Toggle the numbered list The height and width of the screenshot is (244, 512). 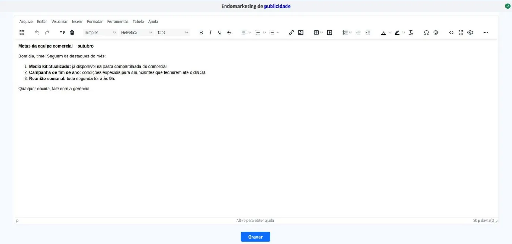pos(258,33)
